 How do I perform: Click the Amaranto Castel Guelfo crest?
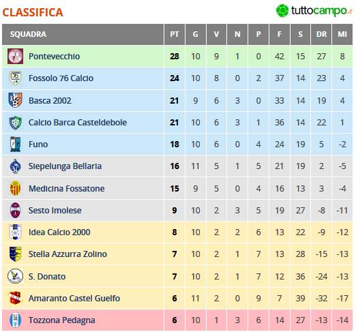tap(15, 298)
